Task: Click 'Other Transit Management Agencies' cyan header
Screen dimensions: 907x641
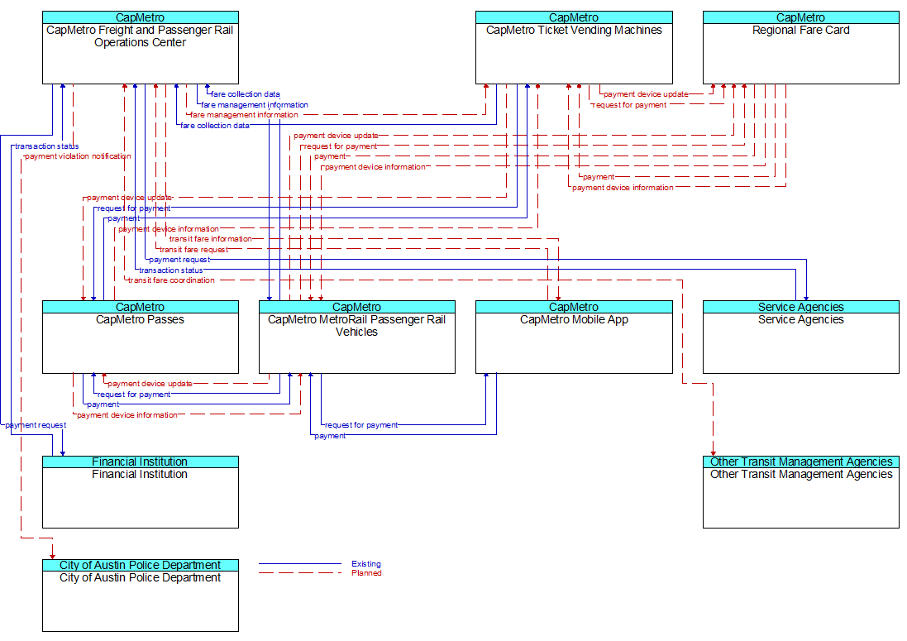Action: 800,462
